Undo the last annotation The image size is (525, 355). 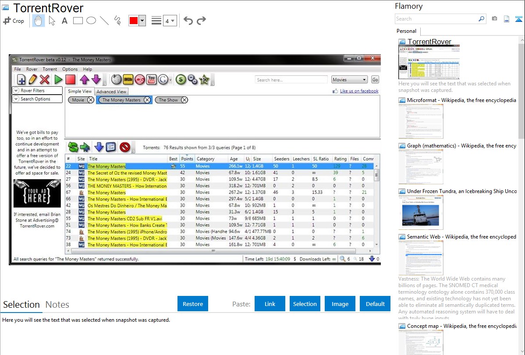click(188, 21)
